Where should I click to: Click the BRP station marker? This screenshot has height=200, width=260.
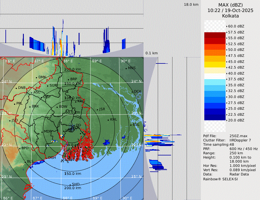click(x=68, y=79)
